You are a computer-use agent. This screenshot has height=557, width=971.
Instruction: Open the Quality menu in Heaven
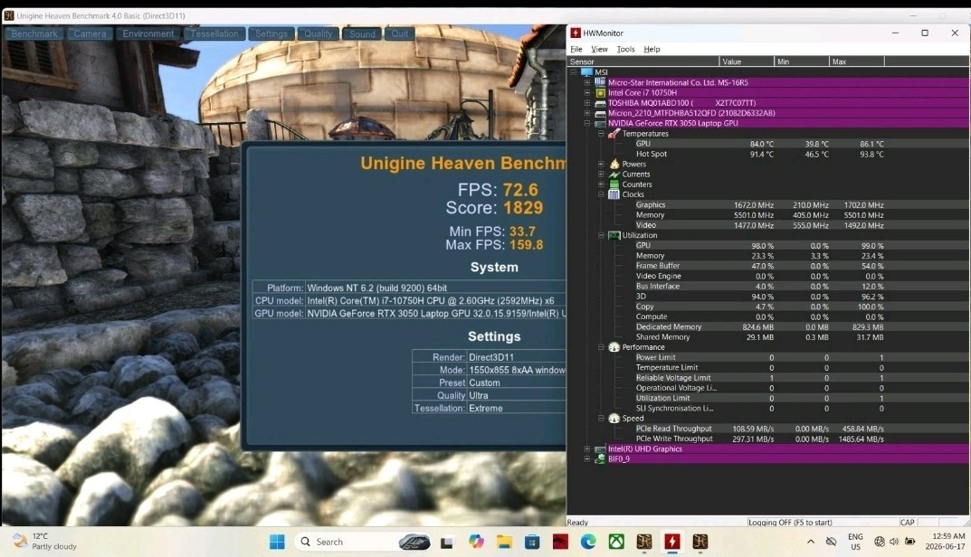pos(319,33)
